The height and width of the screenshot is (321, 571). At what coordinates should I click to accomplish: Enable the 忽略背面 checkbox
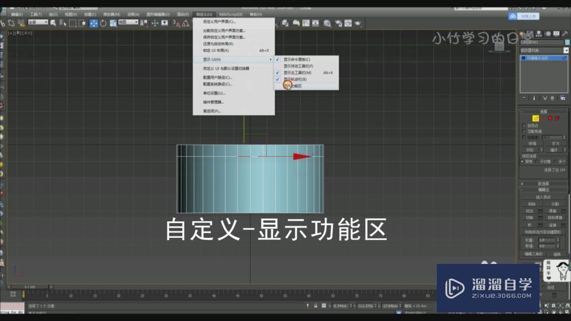tap(524, 131)
